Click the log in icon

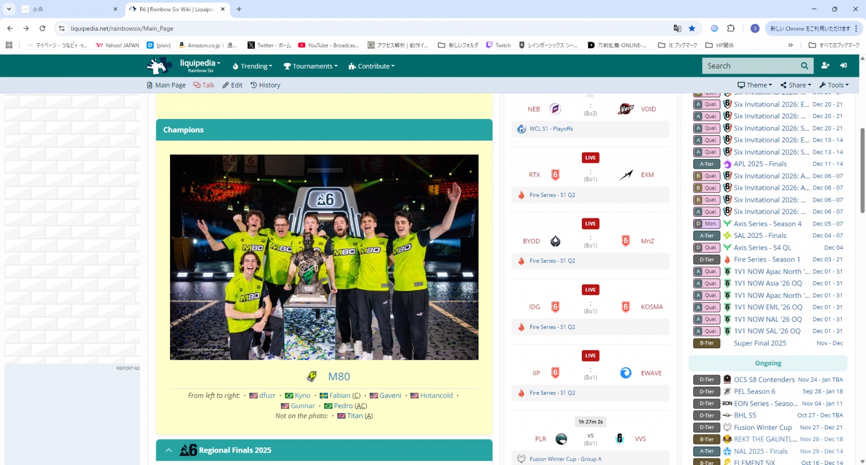coord(843,65)
